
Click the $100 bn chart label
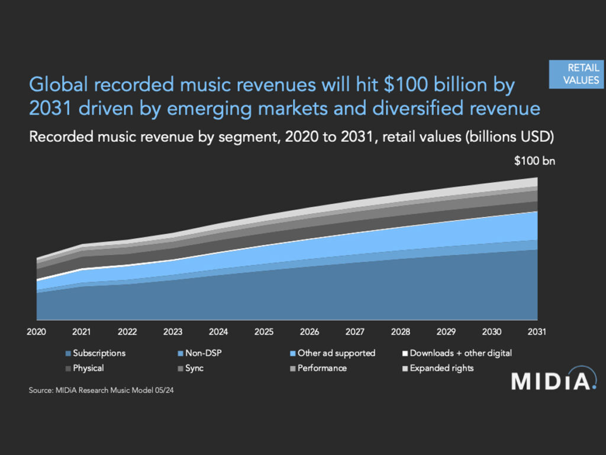click(534, 161)
